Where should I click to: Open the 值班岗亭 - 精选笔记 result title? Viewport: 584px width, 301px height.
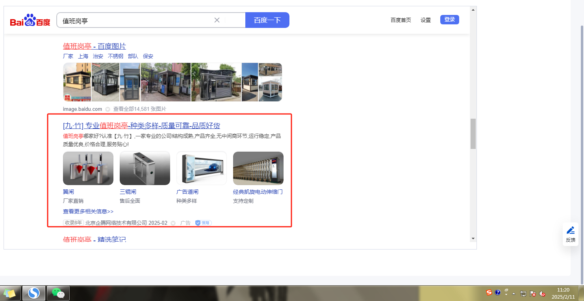[95, 239]
